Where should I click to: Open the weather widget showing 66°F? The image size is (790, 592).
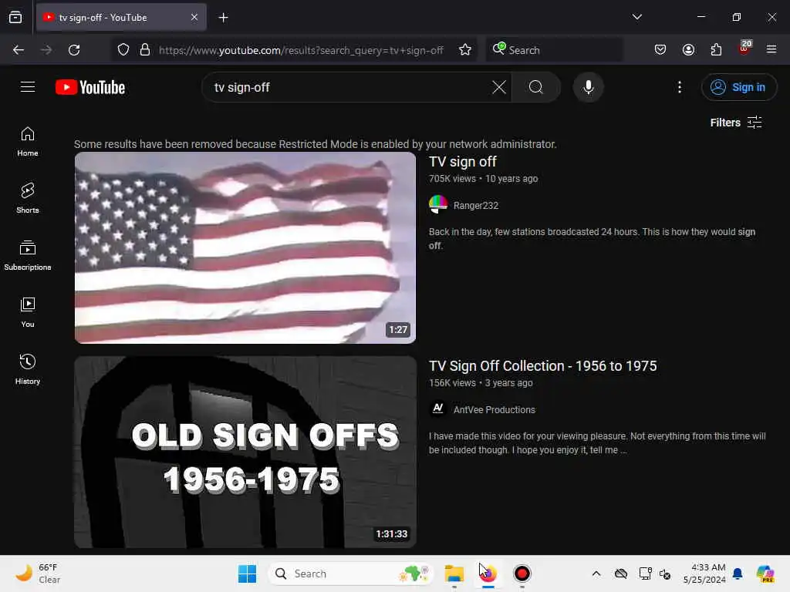click(x=38, y=573)
